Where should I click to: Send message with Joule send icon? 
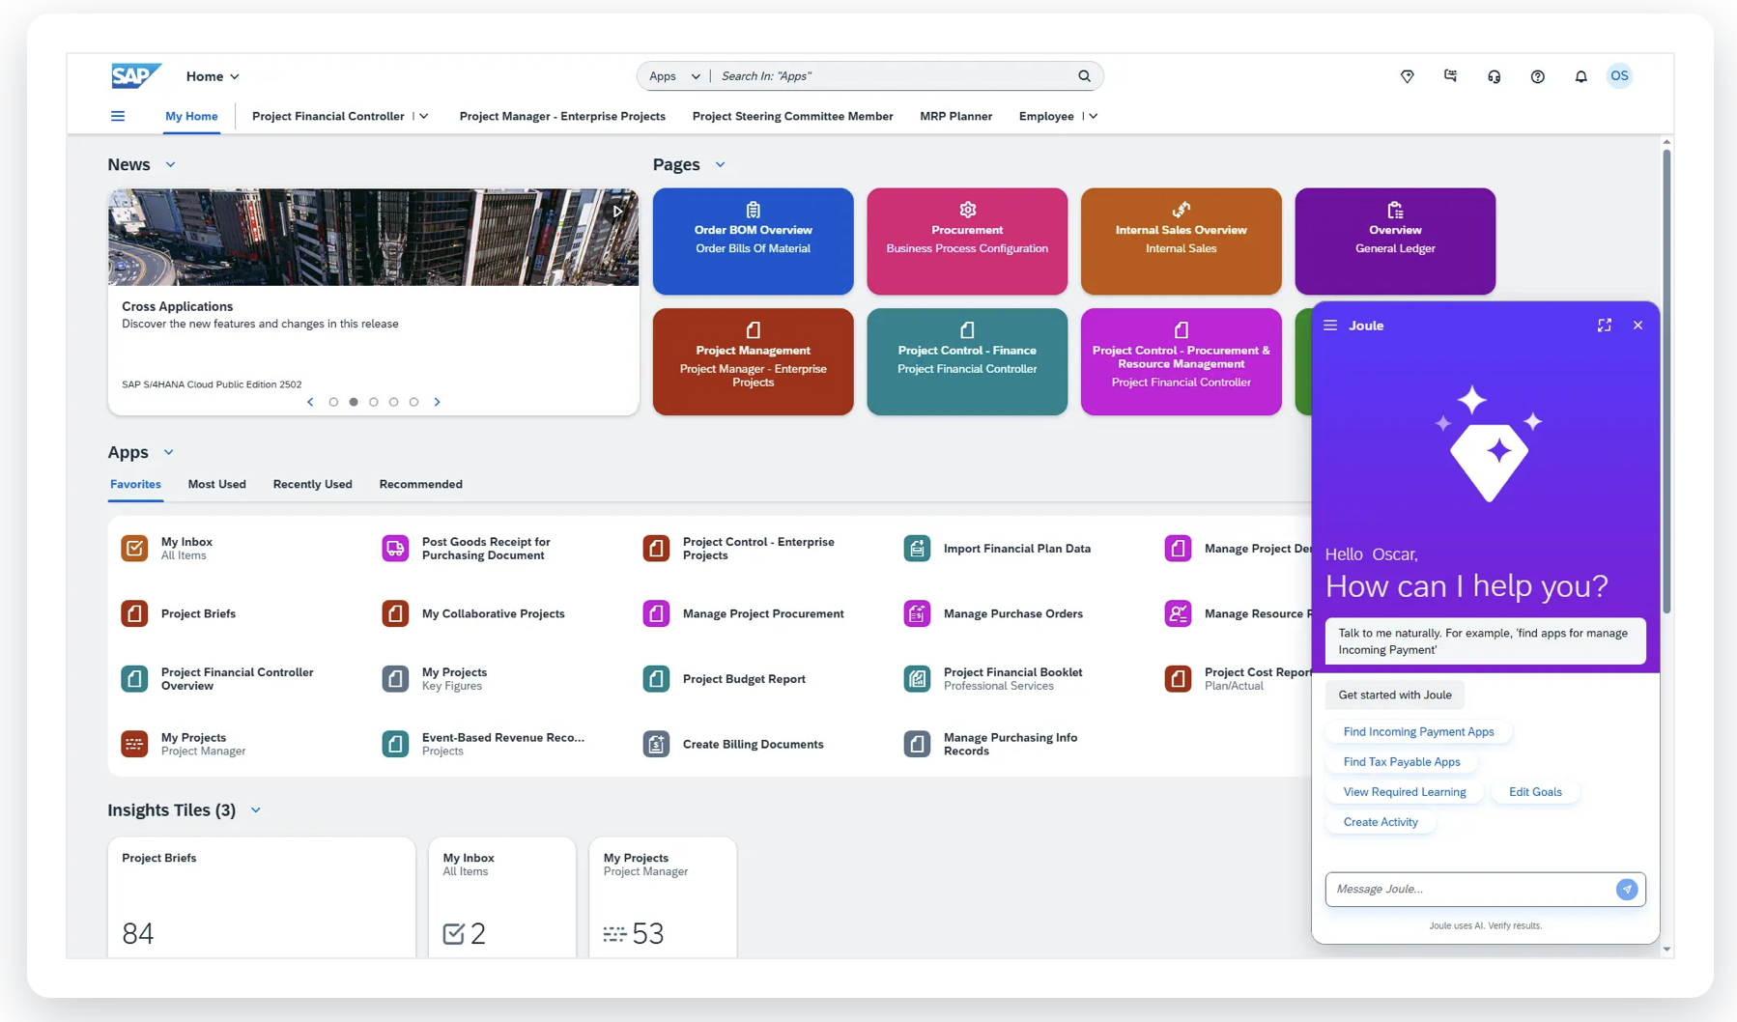(1627, 889)
